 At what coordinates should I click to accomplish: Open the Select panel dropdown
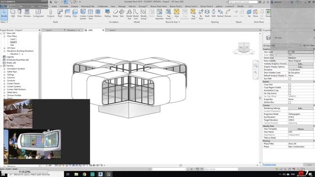4,22
